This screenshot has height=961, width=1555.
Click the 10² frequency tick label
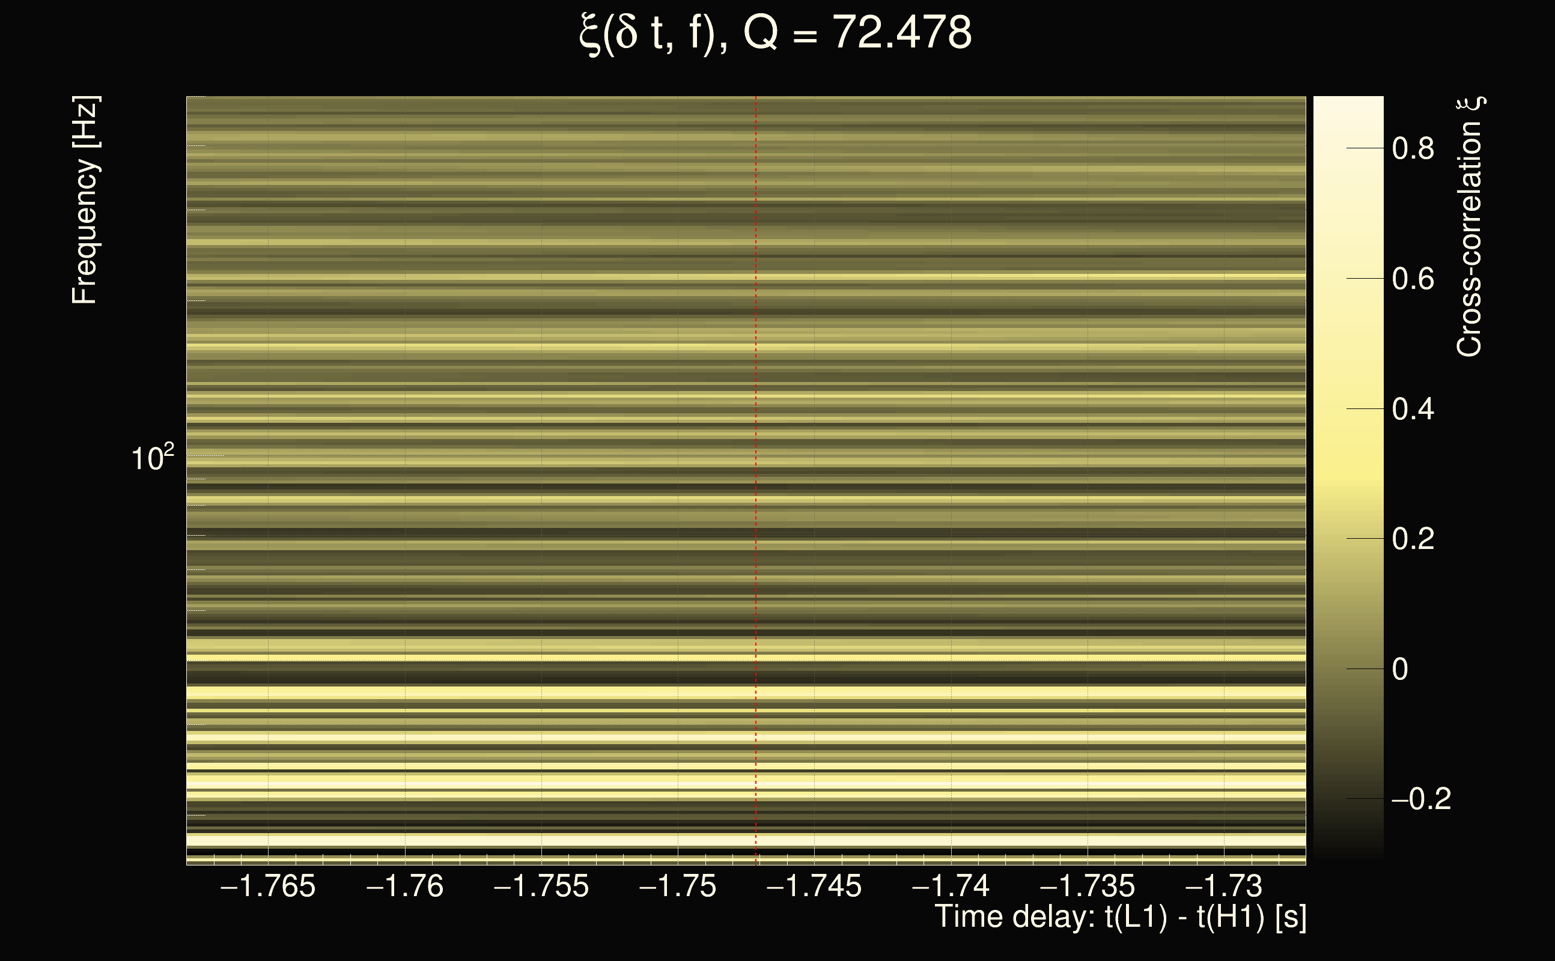click(x=153, y=458)
